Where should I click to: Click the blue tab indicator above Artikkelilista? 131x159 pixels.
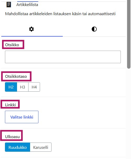point(28,1)
